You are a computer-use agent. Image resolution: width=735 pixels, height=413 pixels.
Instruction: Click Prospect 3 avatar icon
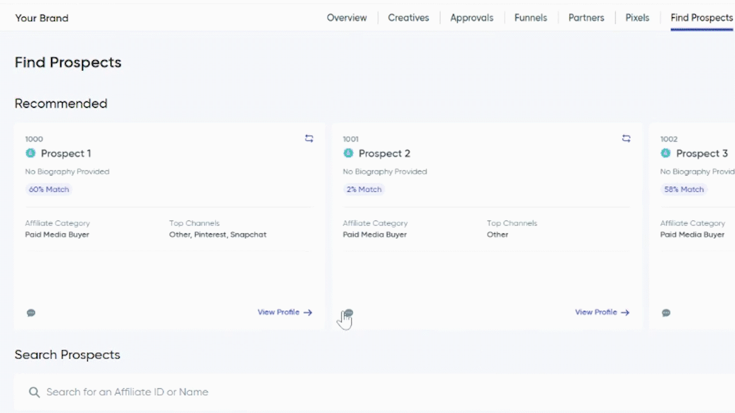(x=666, y=153)
